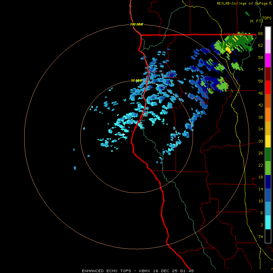Click the "ENHANCED ECHO TOPS" caption text
The height and width of the screenshot is (273, 273).
point(106,271)
